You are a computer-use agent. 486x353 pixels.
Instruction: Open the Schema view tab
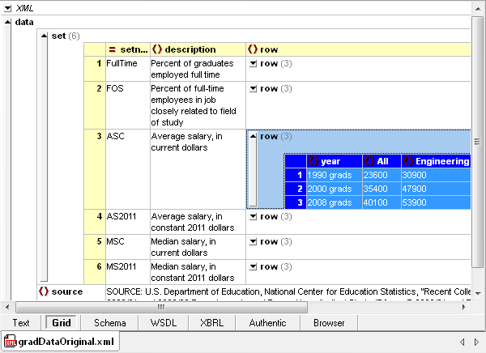click(x=109, y=323)
